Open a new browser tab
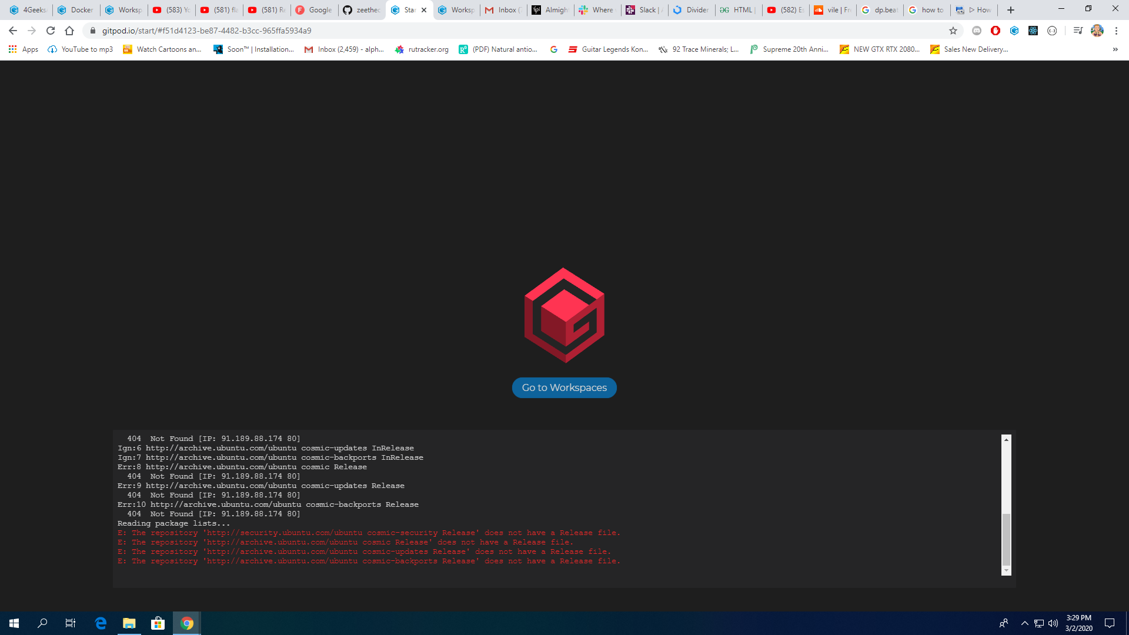 [1011, 10]
